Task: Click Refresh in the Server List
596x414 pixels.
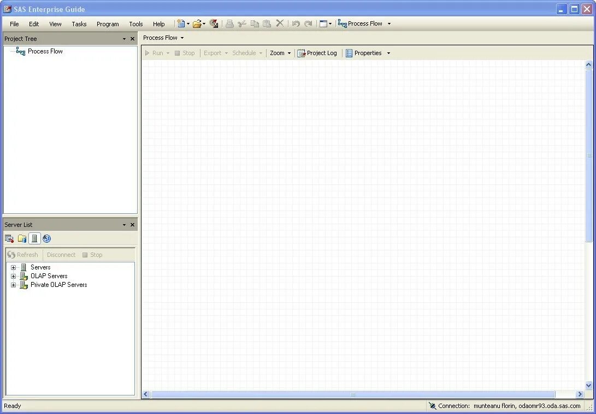Action: 23,255
